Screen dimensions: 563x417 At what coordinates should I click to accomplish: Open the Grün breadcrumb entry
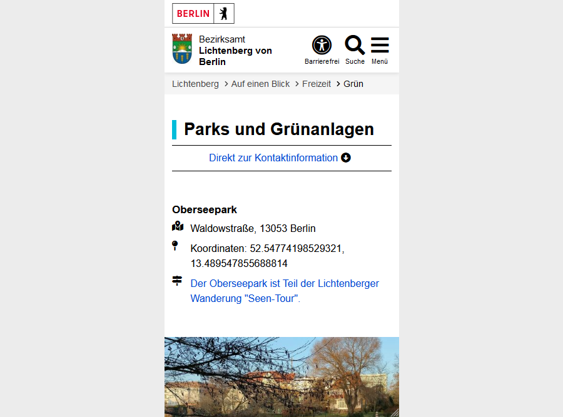point(353,83)
